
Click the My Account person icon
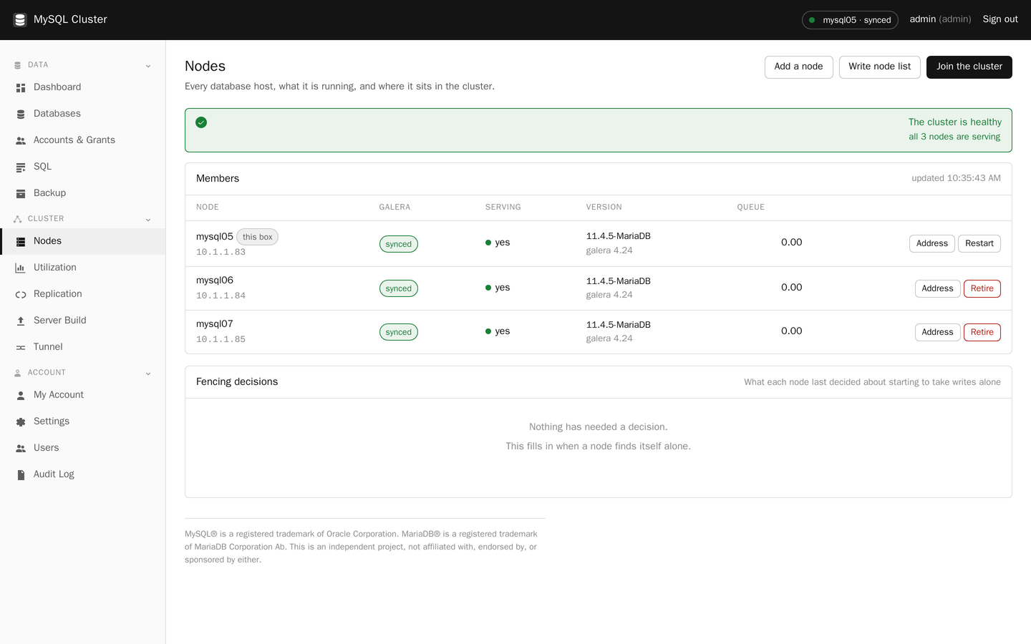[x=21, y=395]
